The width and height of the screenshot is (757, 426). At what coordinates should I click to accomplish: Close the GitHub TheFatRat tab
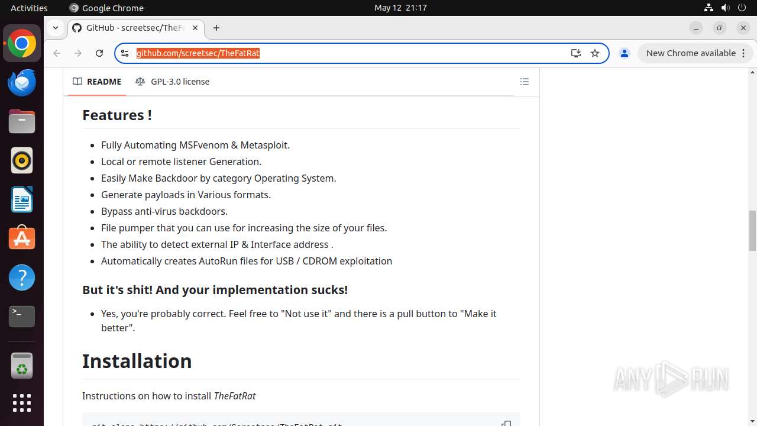pyautogui.click(x=195, y=28)
